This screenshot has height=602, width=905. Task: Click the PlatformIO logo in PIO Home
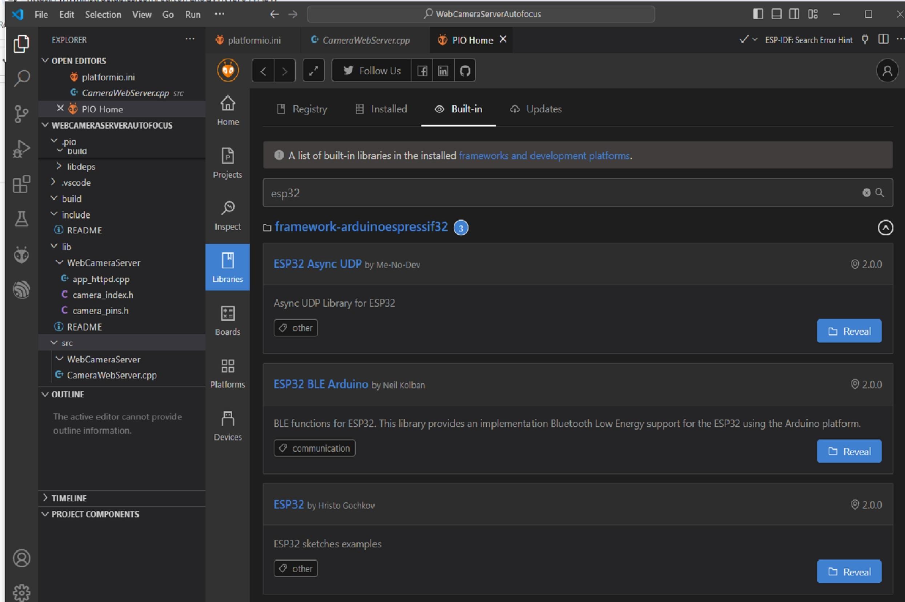point(228,70)
